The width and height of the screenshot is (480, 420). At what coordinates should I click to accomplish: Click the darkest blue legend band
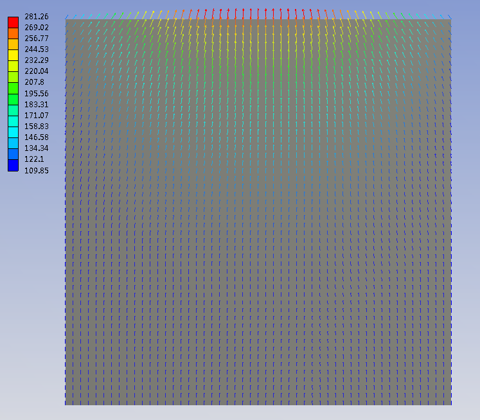click(x=13, y=166)
